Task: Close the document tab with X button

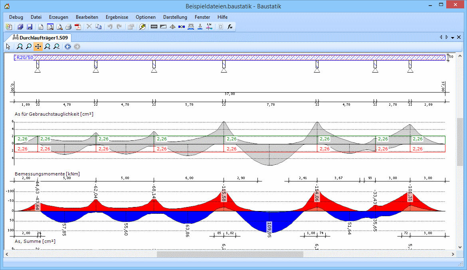Action: tap(459, 37)
